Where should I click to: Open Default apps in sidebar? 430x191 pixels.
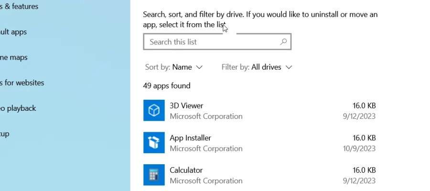click(13, 32)
